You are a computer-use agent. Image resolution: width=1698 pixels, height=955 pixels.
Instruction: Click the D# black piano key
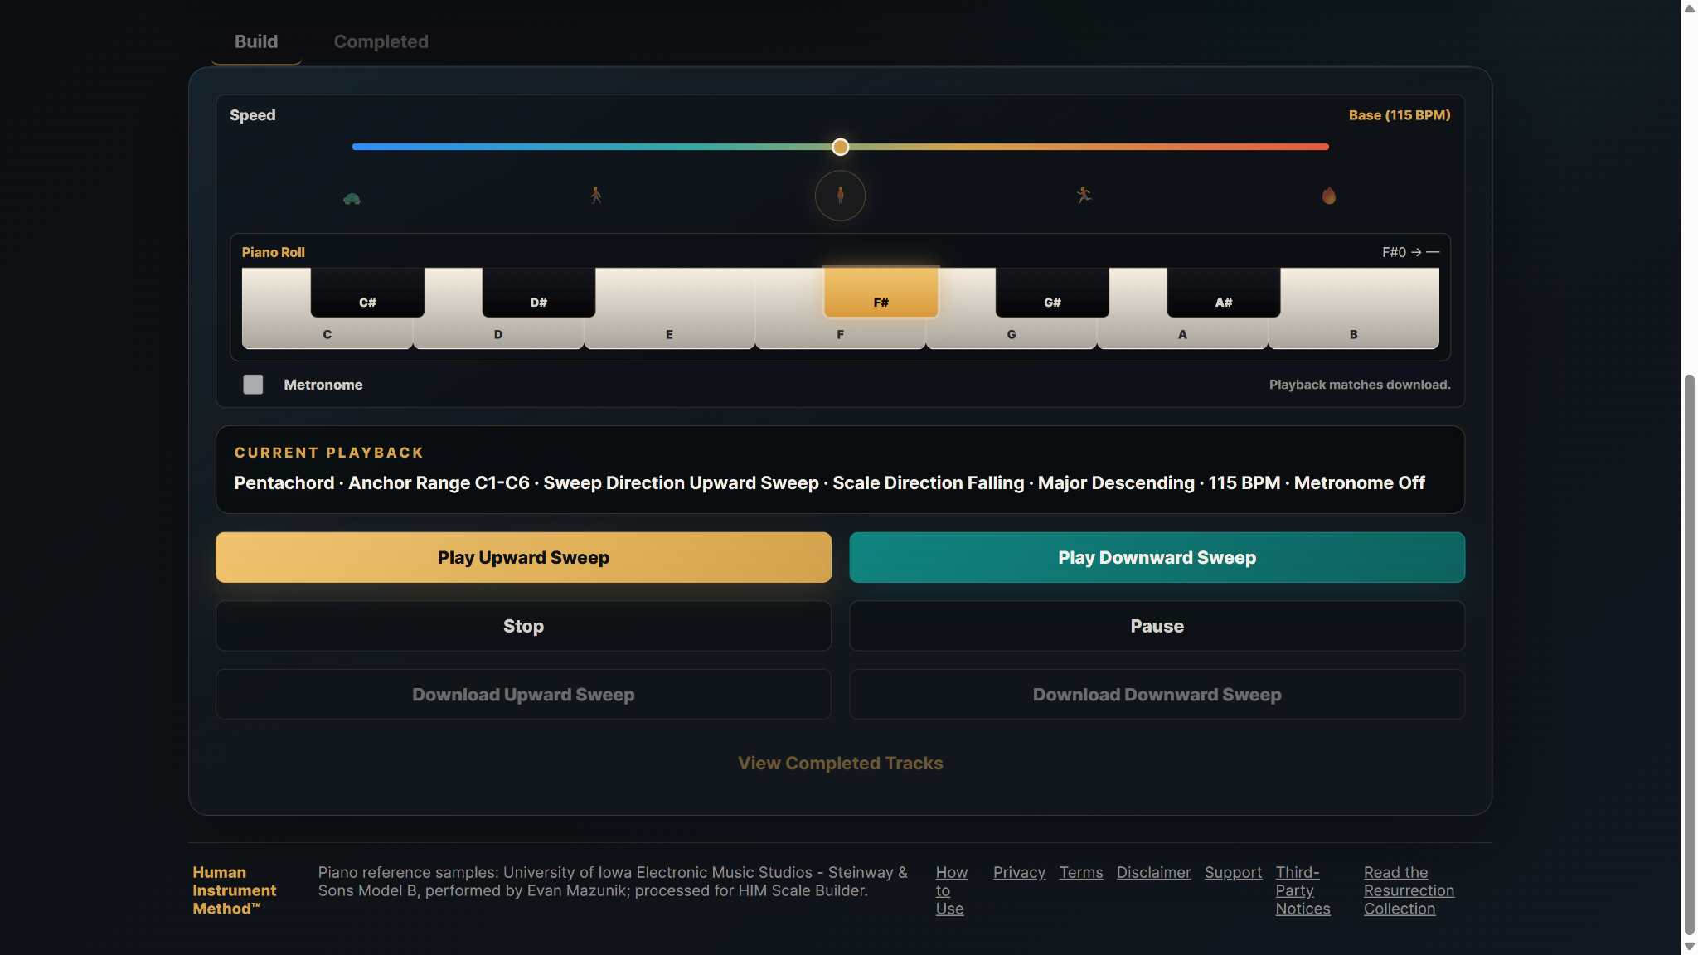coord(539,292)
